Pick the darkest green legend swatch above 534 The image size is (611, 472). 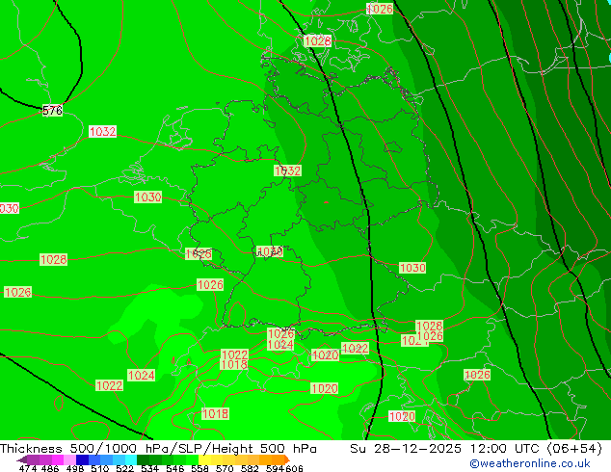tap(143, 459)
